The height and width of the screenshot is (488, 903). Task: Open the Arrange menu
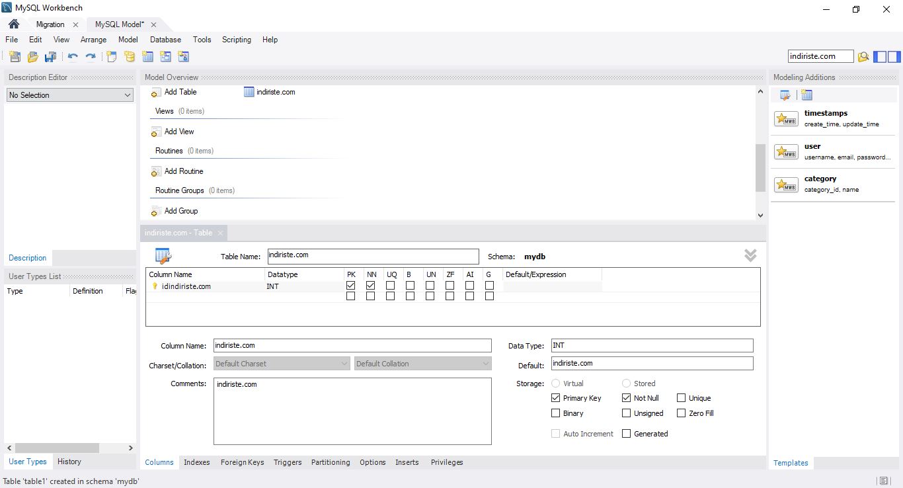pyautogui.click(x=93, y=40)
